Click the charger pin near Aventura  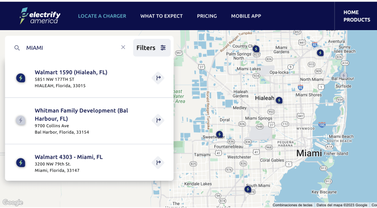(320, 53)
